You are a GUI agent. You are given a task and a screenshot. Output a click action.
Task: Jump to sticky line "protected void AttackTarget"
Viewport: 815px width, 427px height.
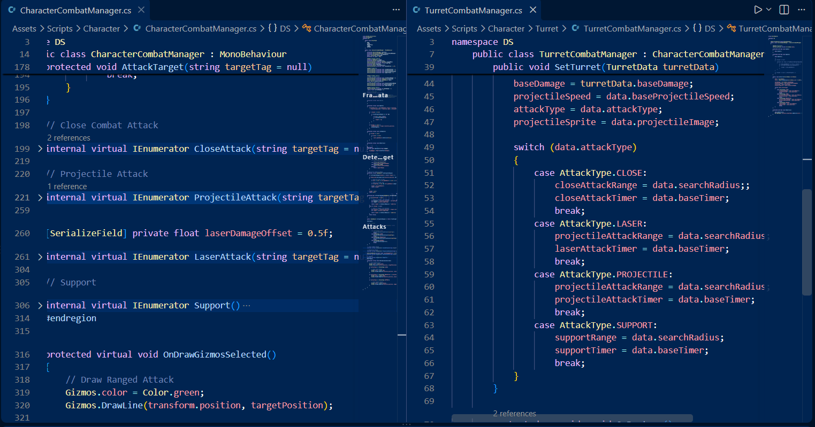pyautogui.click(x=179, y=67)
